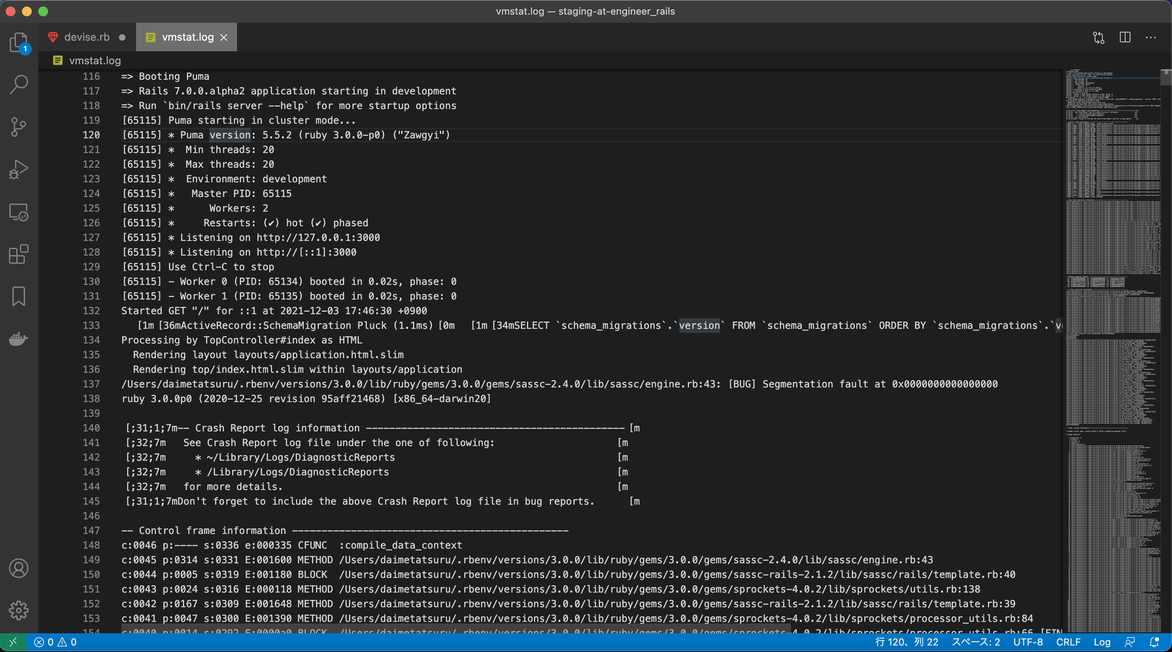Open errors and warnings problems panel
Screen dimensions: 1172x652
(x=55, y=642)
